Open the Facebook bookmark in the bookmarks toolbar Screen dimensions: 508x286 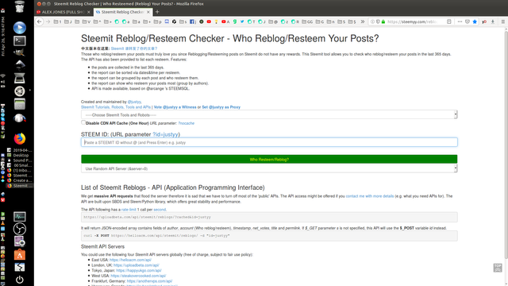[x=192, y=21]
